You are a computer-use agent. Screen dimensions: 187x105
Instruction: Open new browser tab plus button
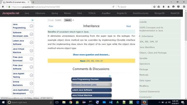[x=33, y=2]
